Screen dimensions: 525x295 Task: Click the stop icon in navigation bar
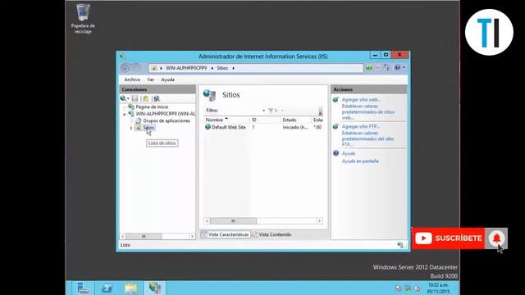click(x=377, y=67)
